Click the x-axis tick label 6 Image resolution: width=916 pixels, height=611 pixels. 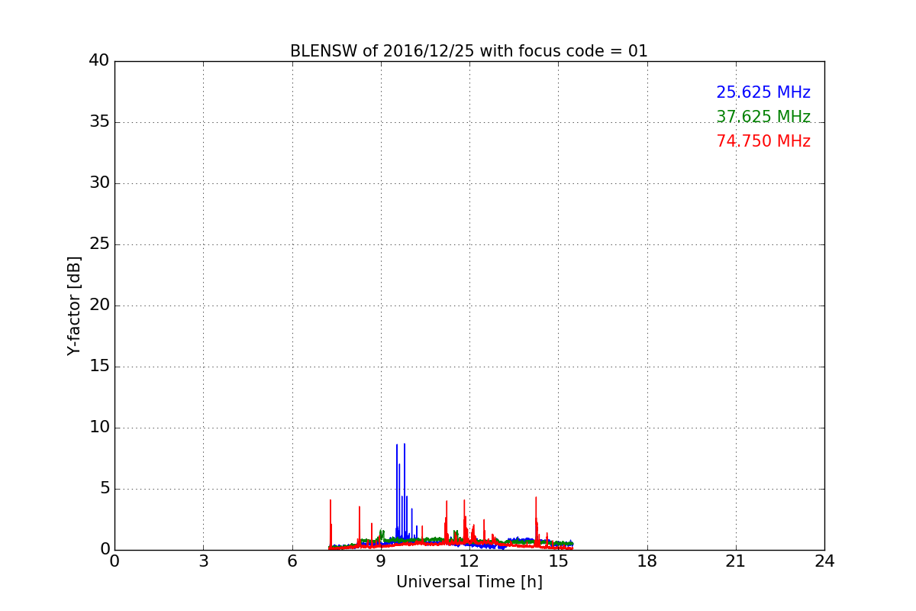[292, 561]
